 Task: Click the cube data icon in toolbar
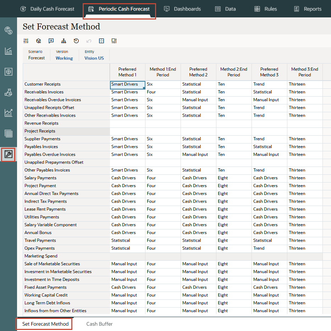click(x=39, y=41)
